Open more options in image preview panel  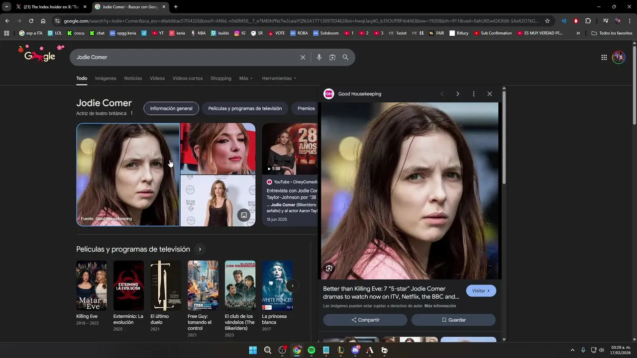474,94
